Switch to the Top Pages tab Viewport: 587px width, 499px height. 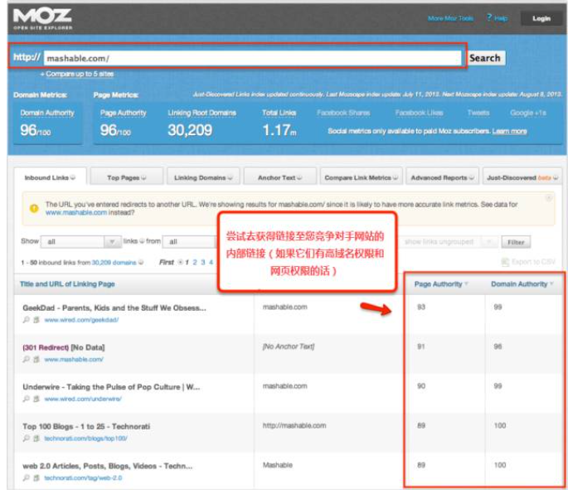(127, 177)
